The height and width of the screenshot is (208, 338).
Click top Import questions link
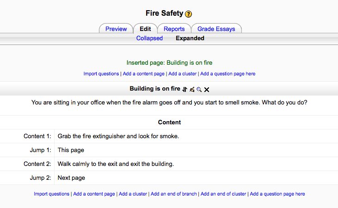coord(101,73)
